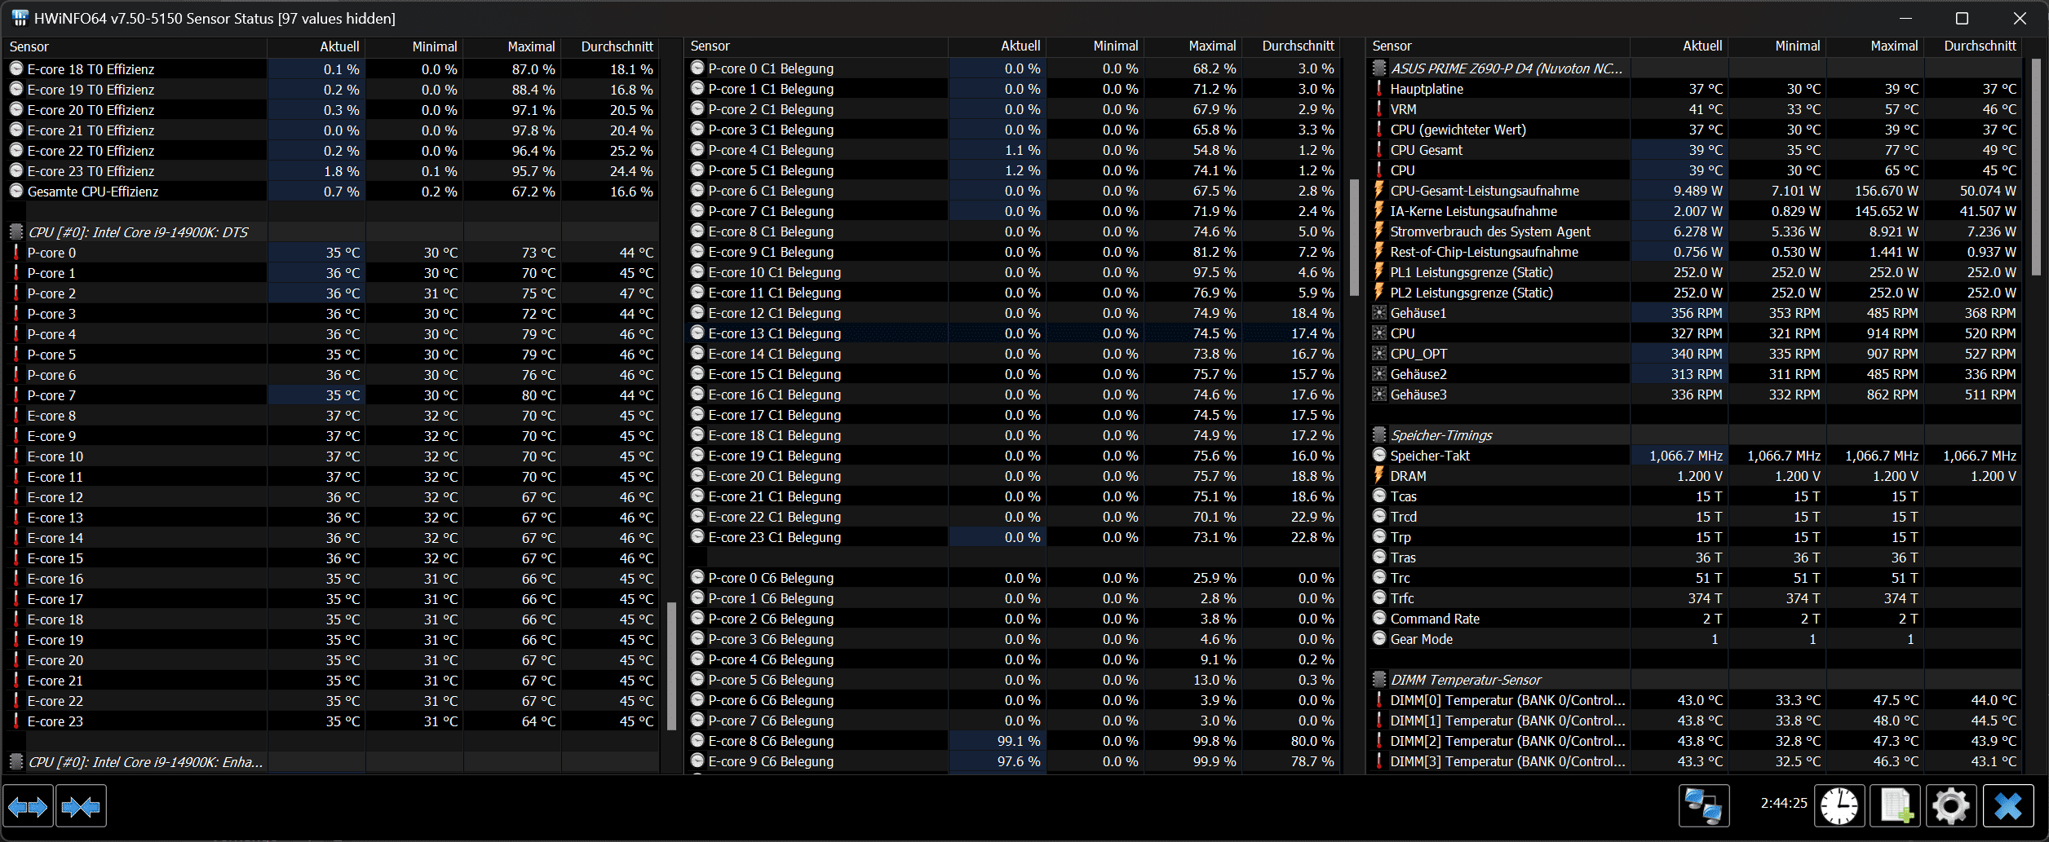
Task: Click the icon beside Gear Mode
Action: coord(1379,639)
